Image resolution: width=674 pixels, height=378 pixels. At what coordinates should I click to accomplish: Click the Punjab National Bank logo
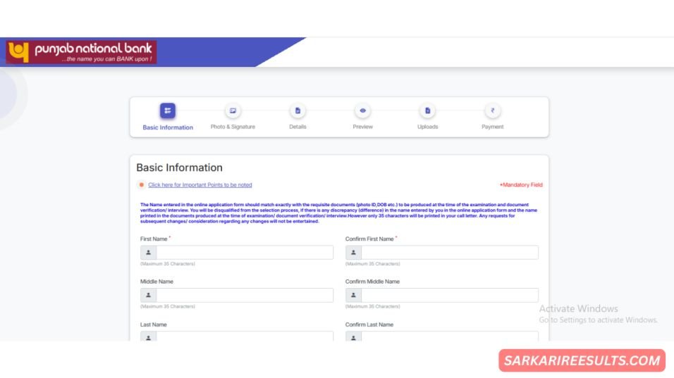coord(80,52)
